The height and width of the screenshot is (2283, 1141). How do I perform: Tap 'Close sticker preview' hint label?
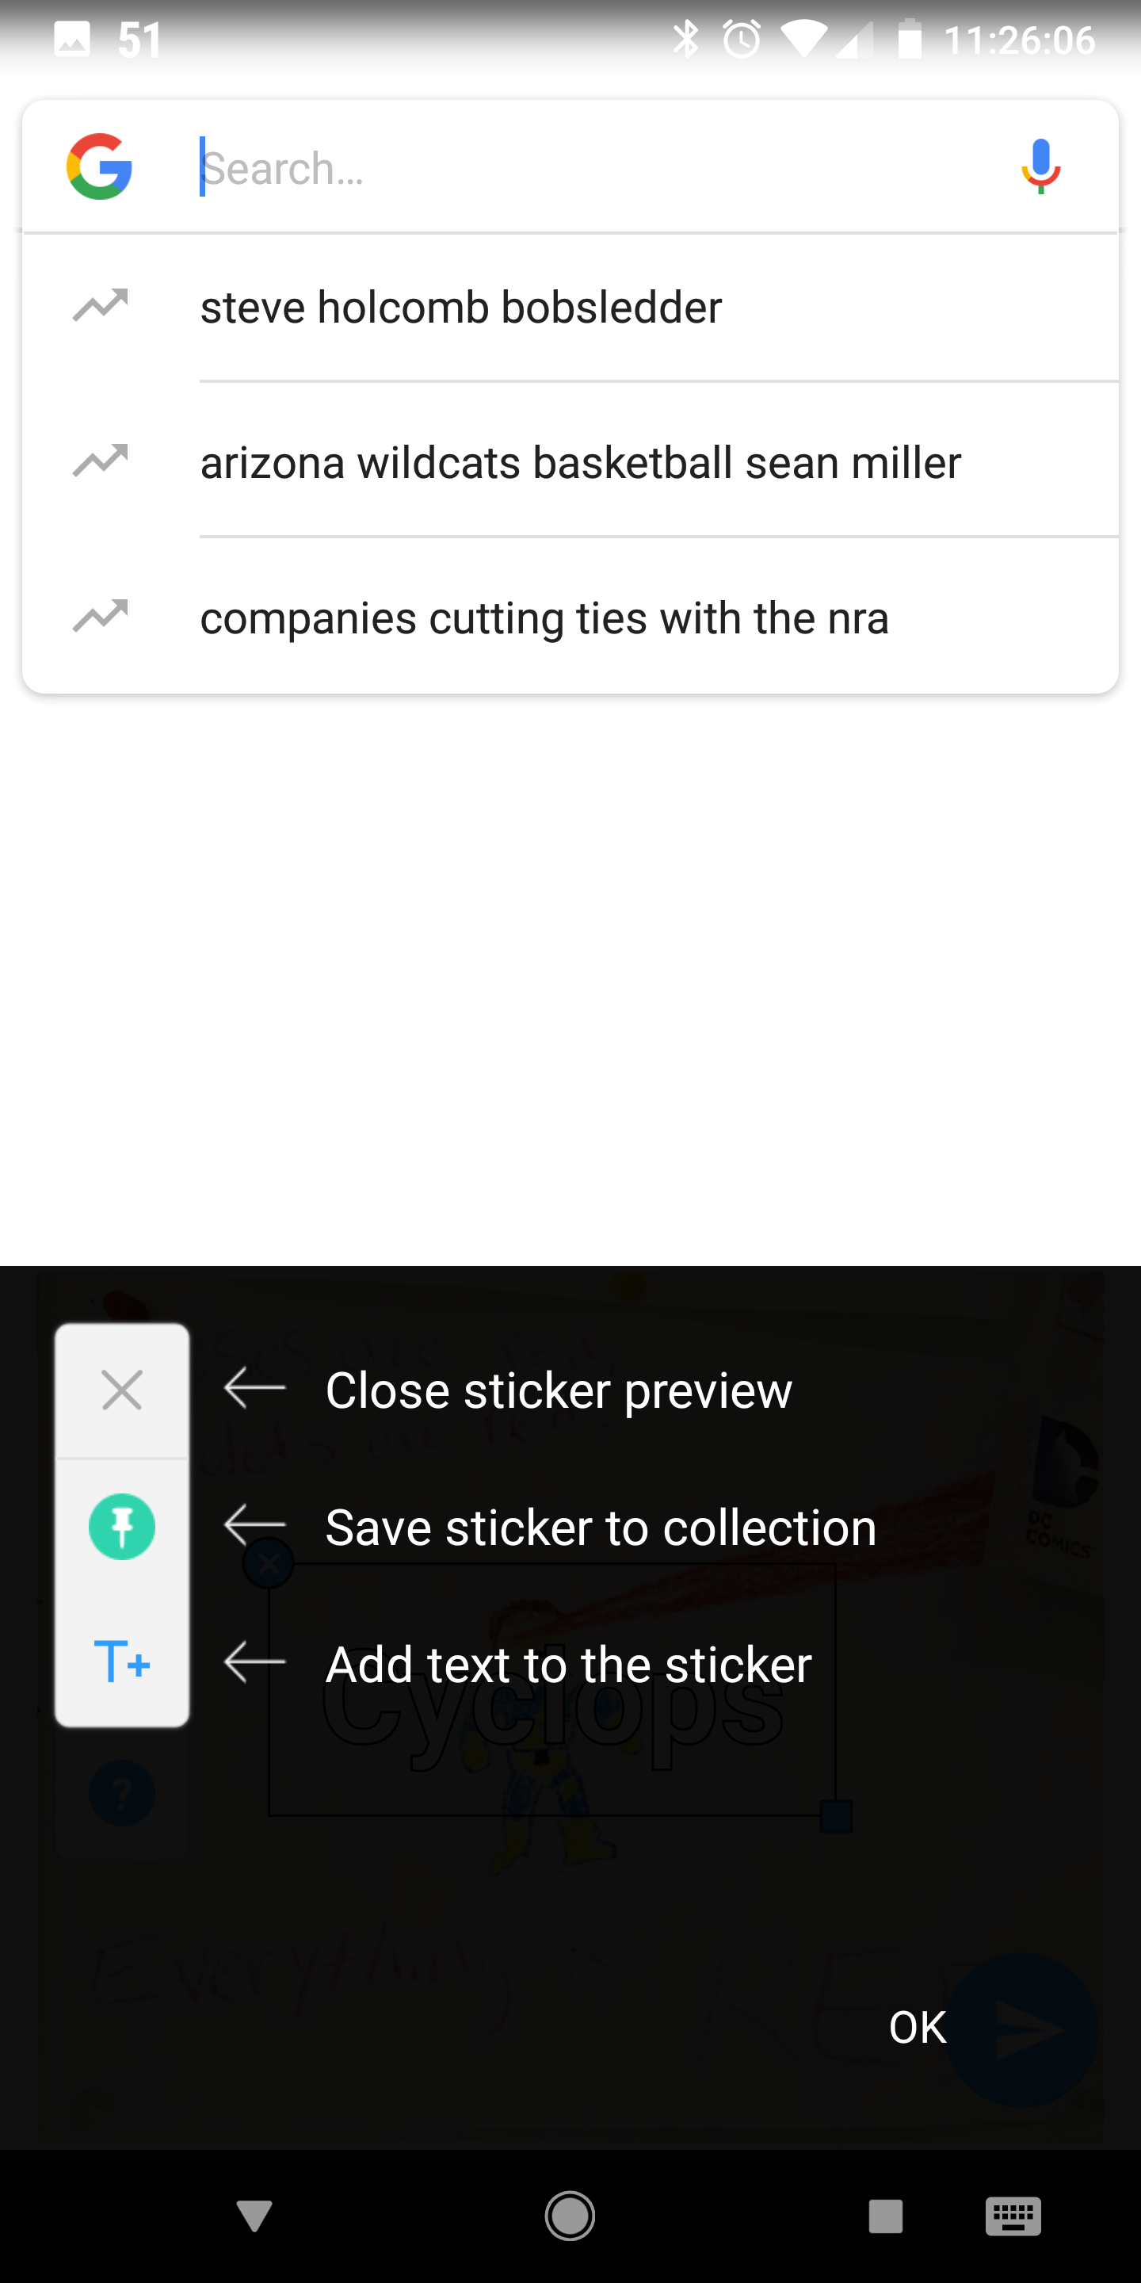pyautogui.click(x=558, y=1390)
